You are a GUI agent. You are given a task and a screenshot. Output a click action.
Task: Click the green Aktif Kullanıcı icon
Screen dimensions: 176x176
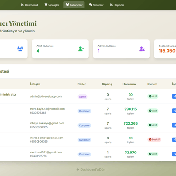coord(81,49)
